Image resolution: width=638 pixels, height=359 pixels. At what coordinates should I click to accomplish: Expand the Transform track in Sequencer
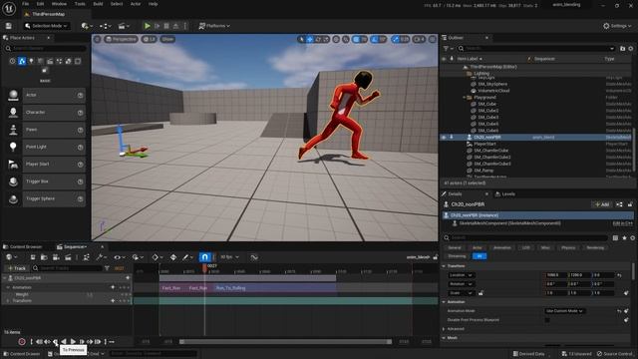click(x=8, y=301)
